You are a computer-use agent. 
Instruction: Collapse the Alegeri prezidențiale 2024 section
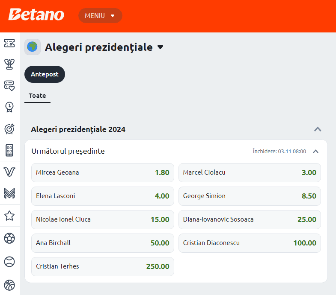[x=318, y=129]
